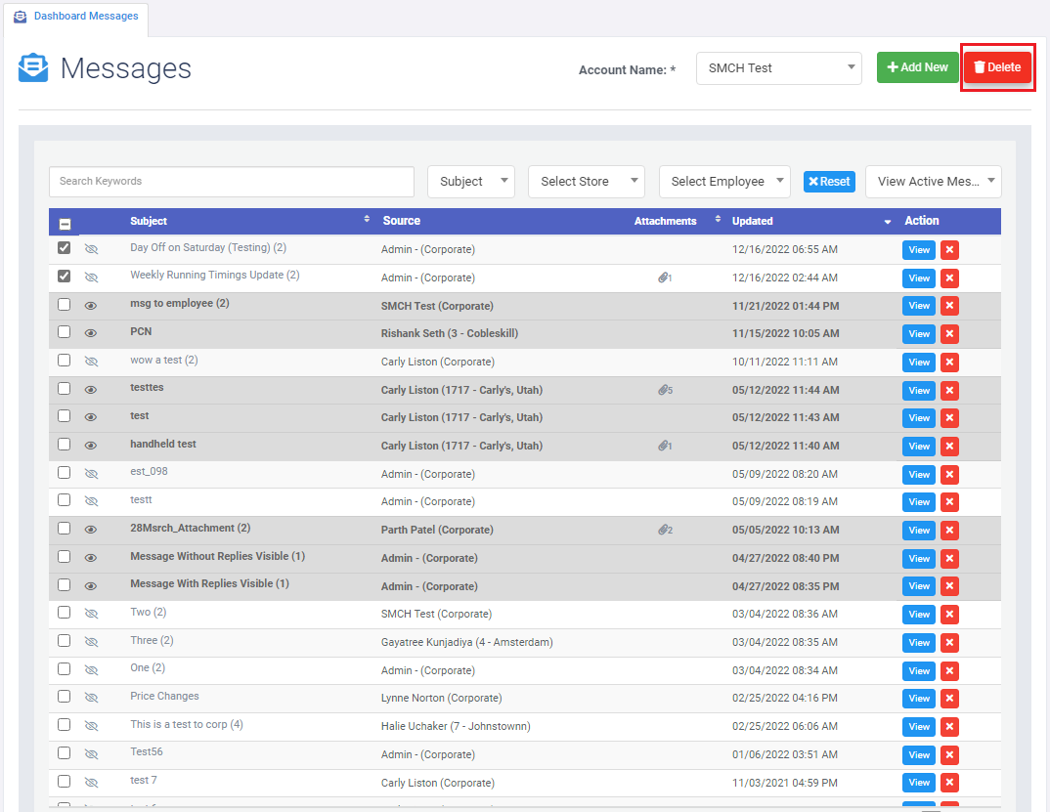
Task: Expand the Select Store dropdown
Action: (586, 182)
